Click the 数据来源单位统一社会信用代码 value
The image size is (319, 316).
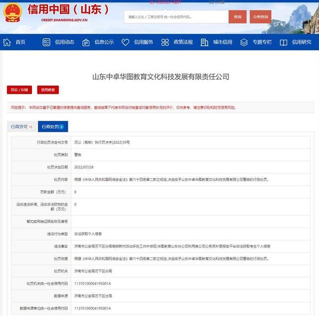coord(93,309)
